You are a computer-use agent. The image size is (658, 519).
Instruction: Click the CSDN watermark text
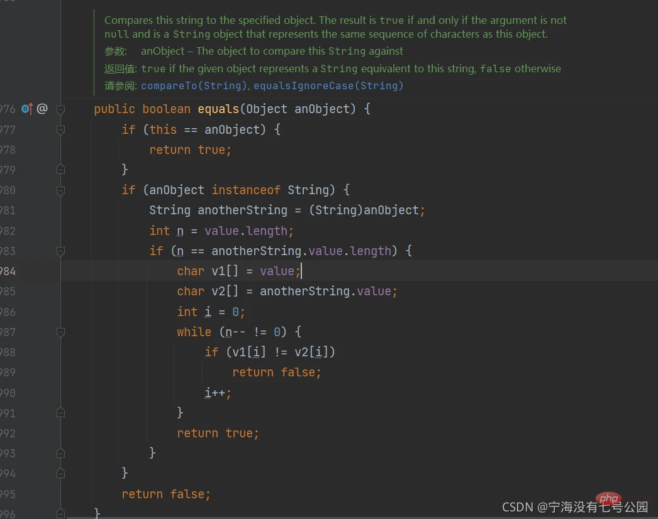click(547, 506)
